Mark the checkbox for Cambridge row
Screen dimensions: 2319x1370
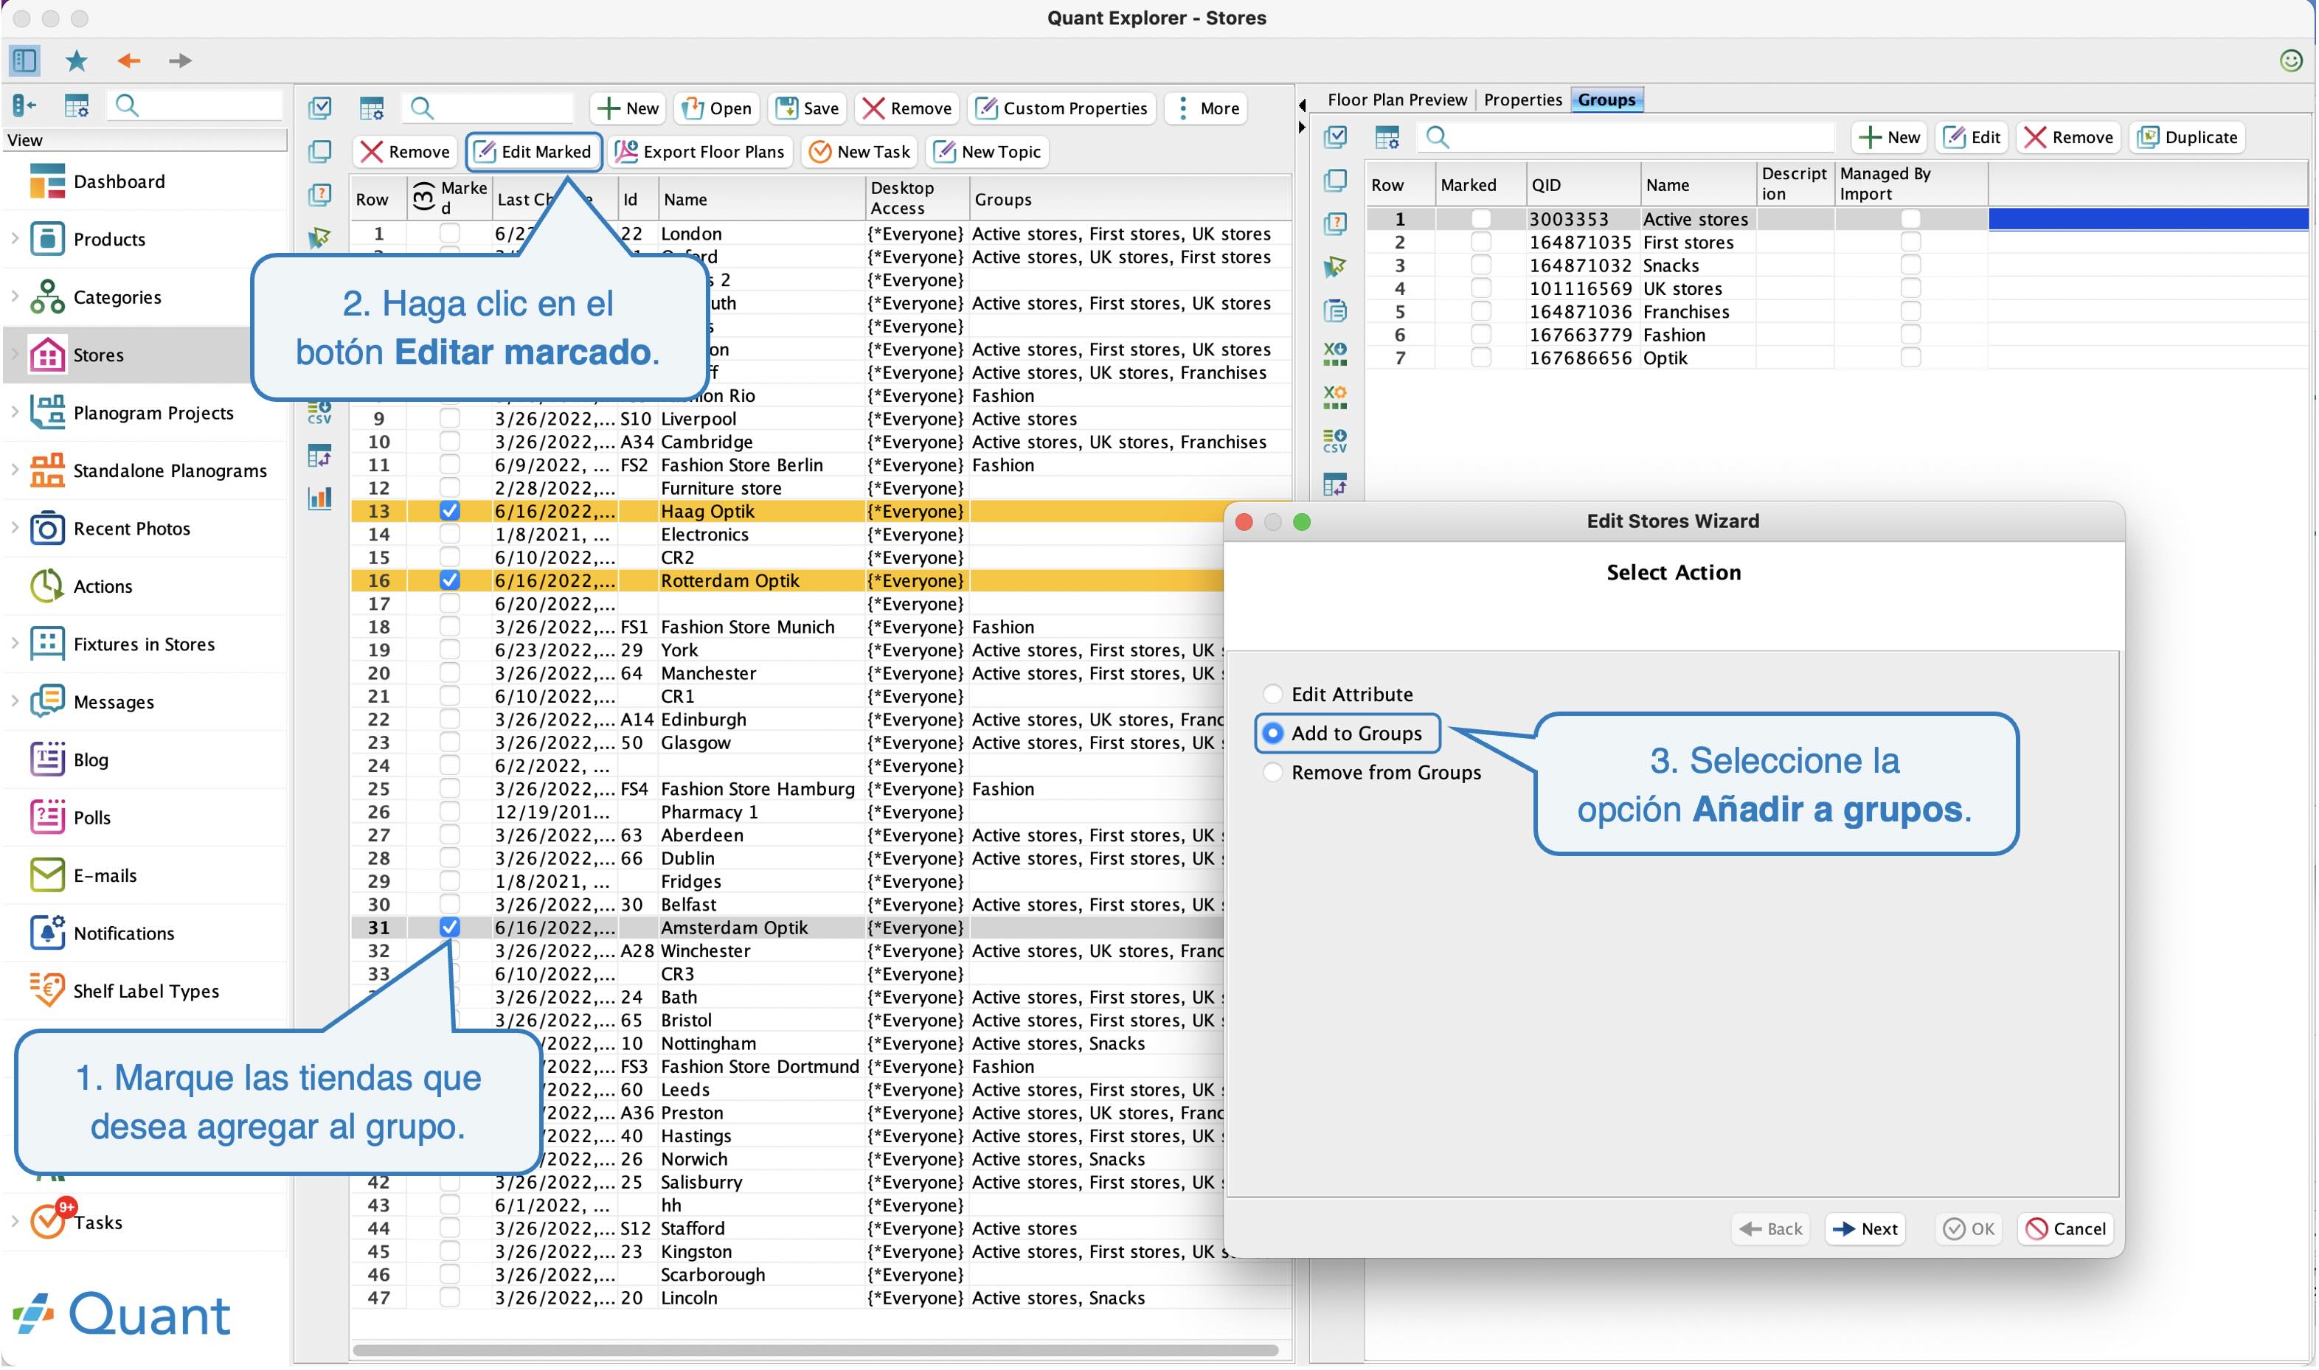pyautogui.click(x=450, y=442)
